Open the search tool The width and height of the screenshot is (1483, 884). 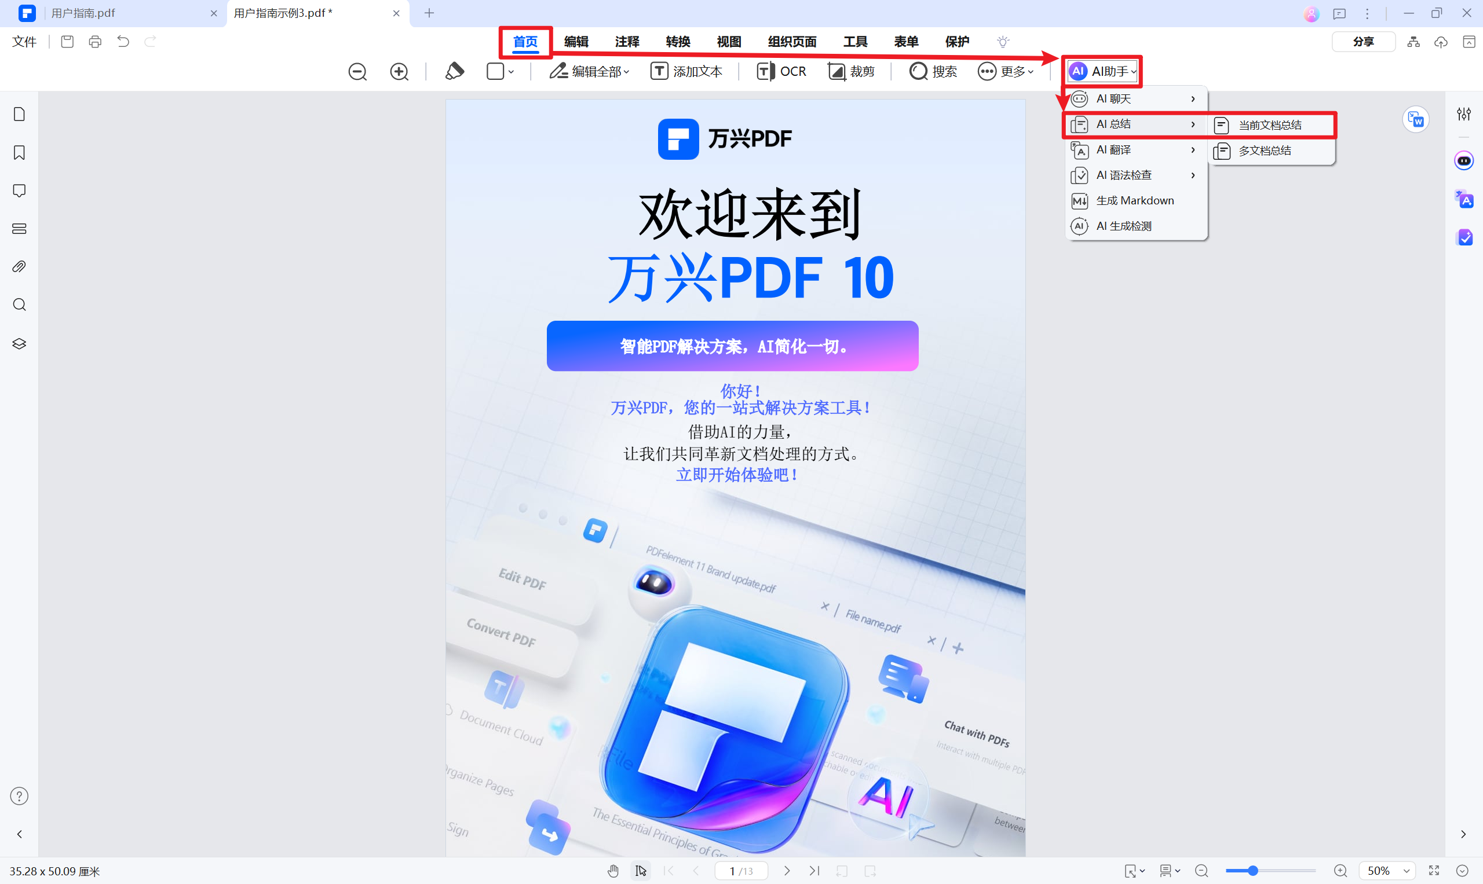coord(933,71)
